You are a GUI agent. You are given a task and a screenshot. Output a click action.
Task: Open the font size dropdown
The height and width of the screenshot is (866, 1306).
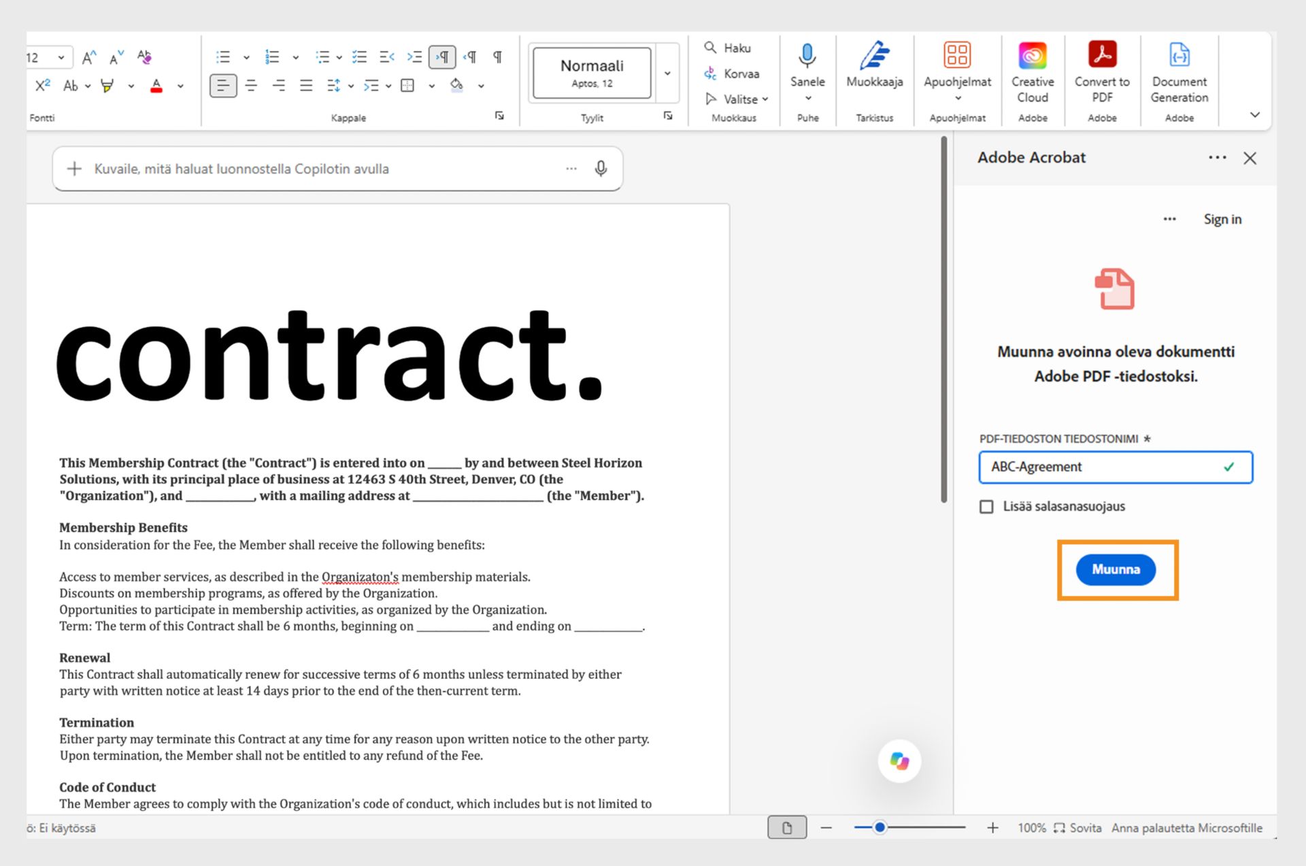point(61,57)
